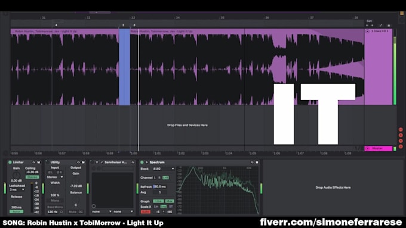Click the 1:02 time ruler mark
The image size is (406, 228).
tap(182, 154)
